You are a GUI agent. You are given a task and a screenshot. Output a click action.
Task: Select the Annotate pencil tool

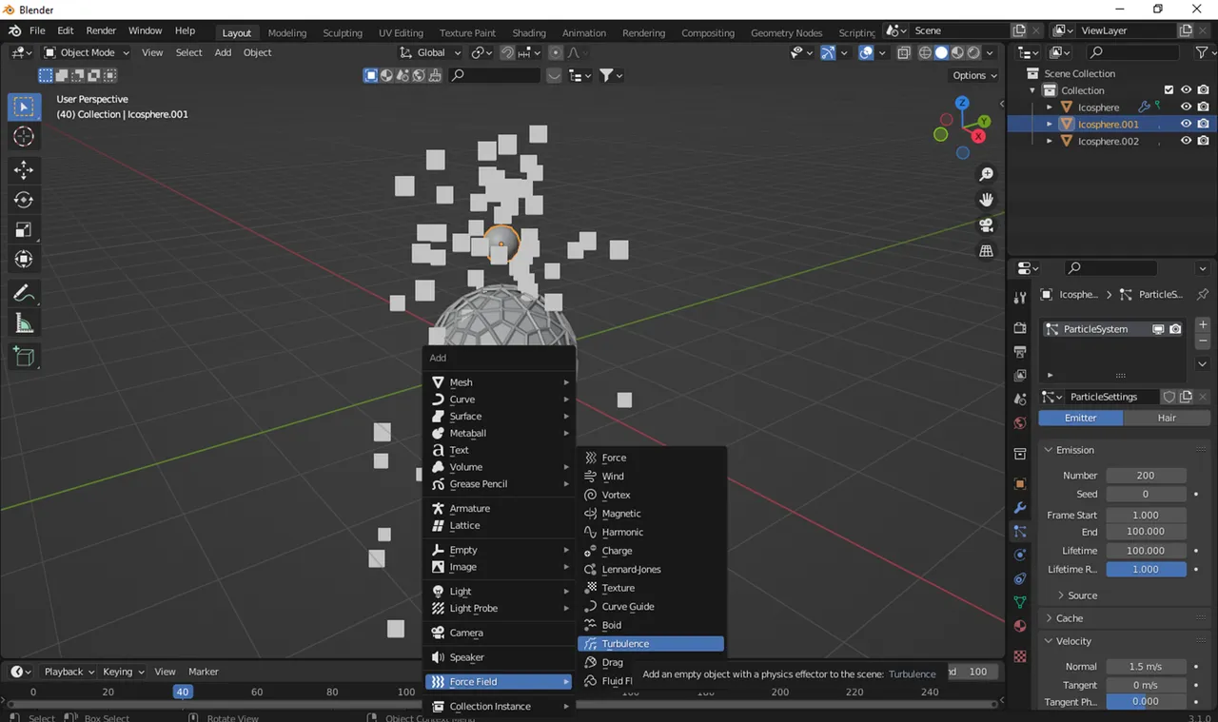(24, 293)
